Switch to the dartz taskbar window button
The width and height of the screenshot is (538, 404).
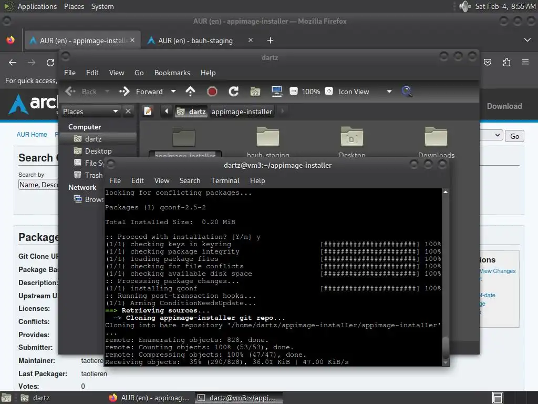pos(36,398)
